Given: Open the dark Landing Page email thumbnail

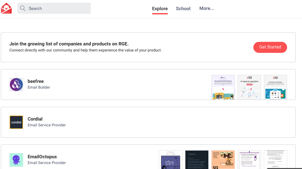Looking at the screenshot, I should [x=197, y=160].
